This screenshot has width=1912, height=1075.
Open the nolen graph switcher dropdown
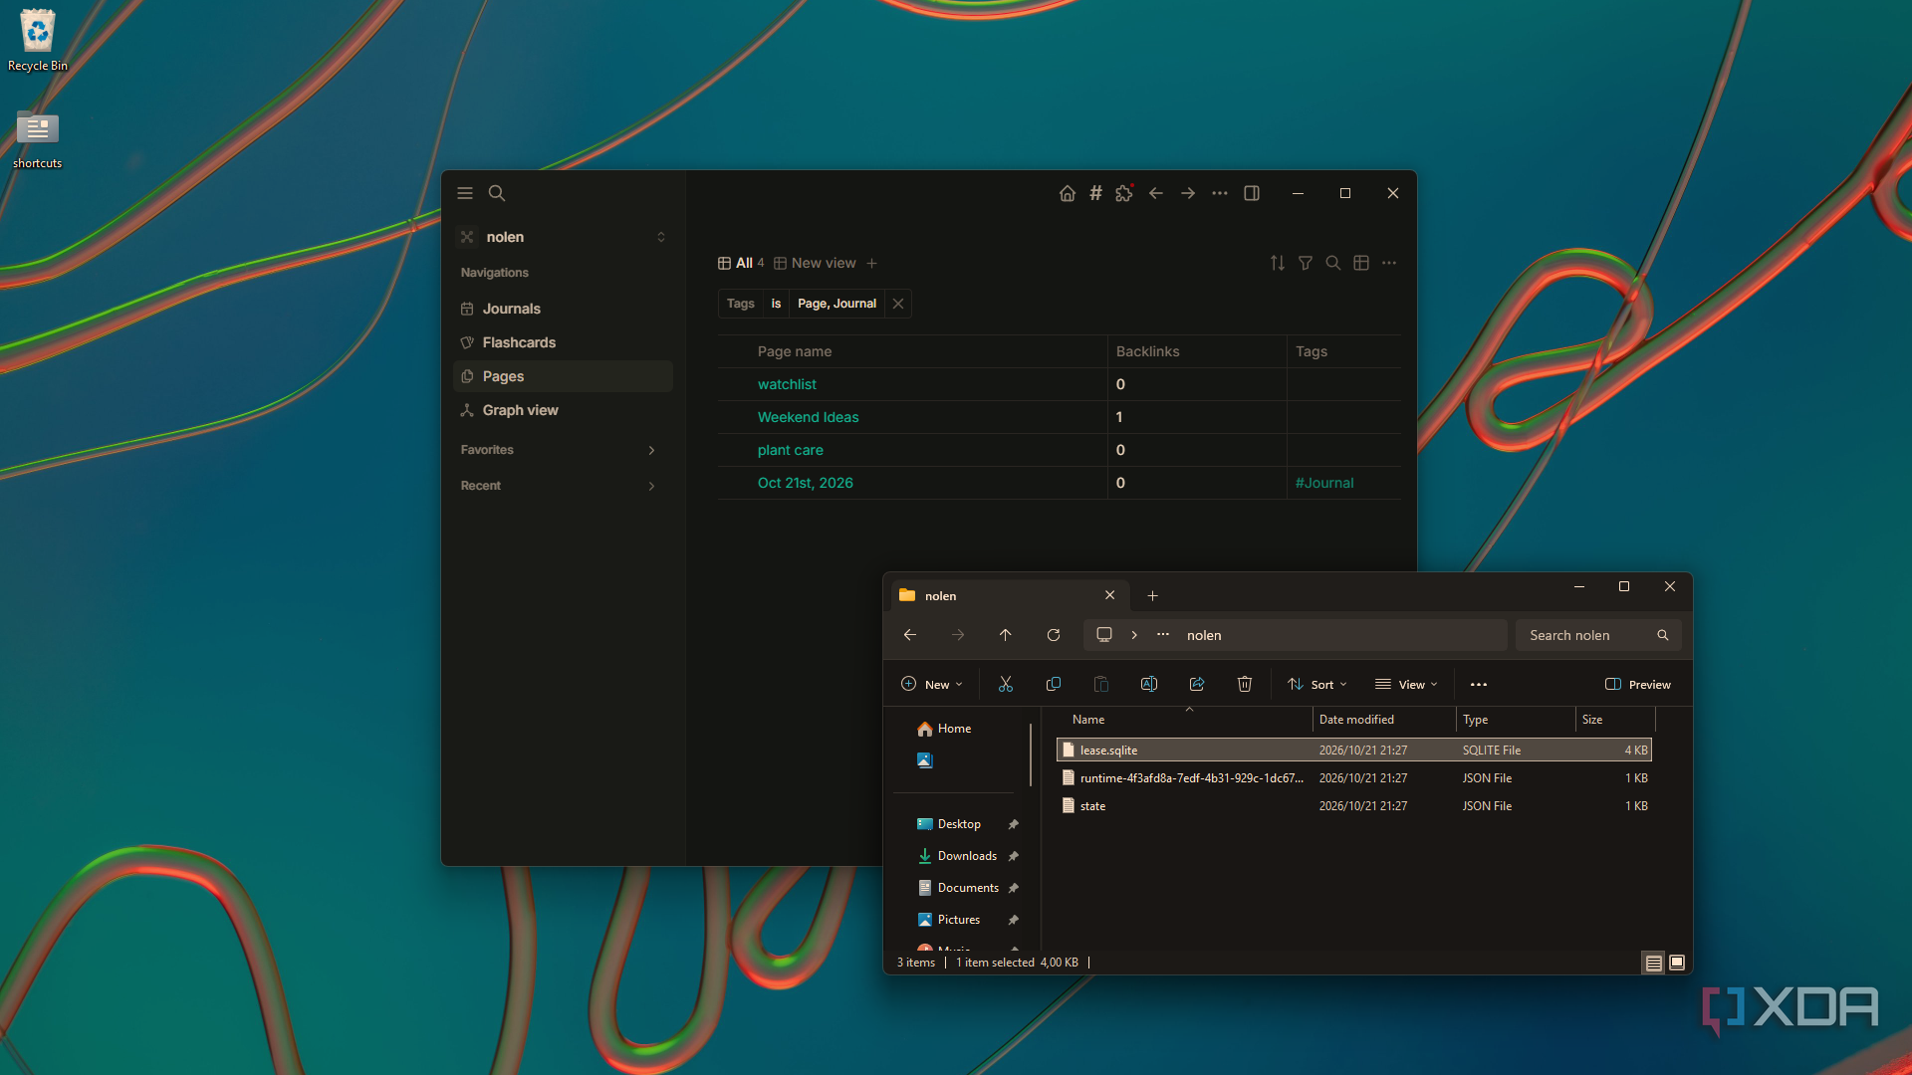tap(563, 237)
